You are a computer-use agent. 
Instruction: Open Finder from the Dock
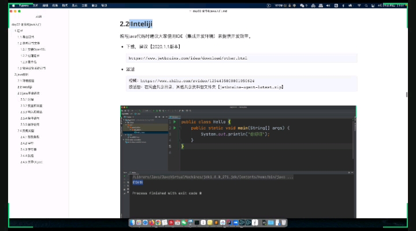click(132, 222)
